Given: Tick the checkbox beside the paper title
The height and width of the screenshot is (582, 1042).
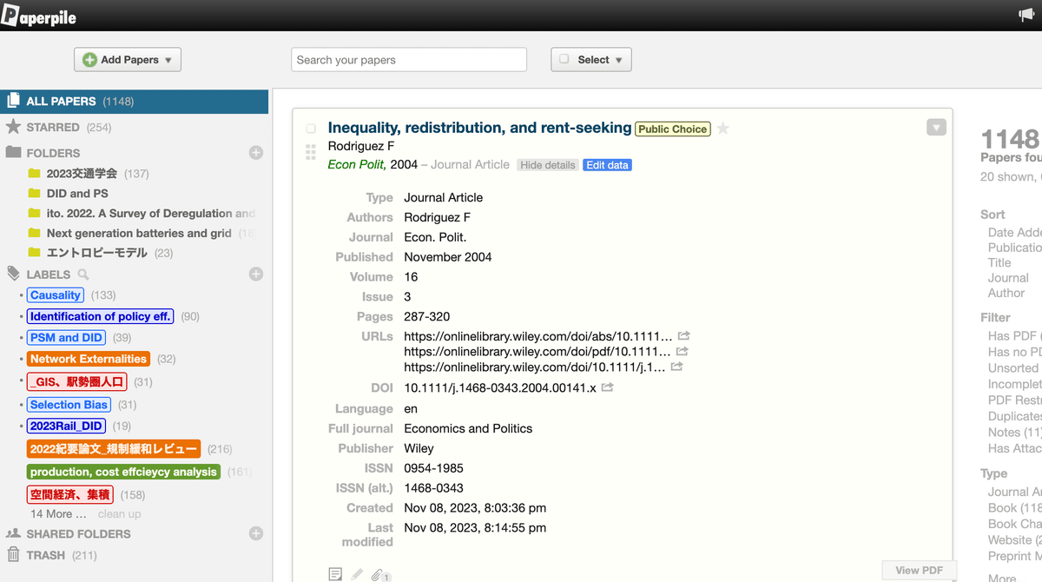Looking at the screenshot, I should click(311, 129).
